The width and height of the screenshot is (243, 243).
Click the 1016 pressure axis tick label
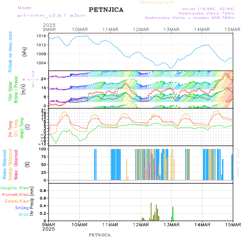tap(41, 36)
